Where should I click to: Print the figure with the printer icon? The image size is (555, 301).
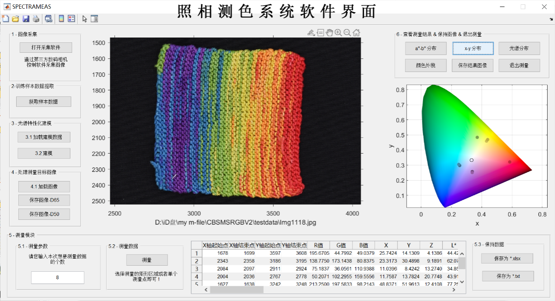[36, 19]
